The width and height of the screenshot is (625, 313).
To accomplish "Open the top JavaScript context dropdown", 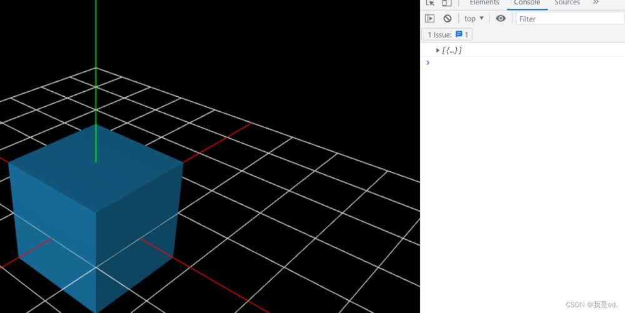I will (x=474, y=19).
